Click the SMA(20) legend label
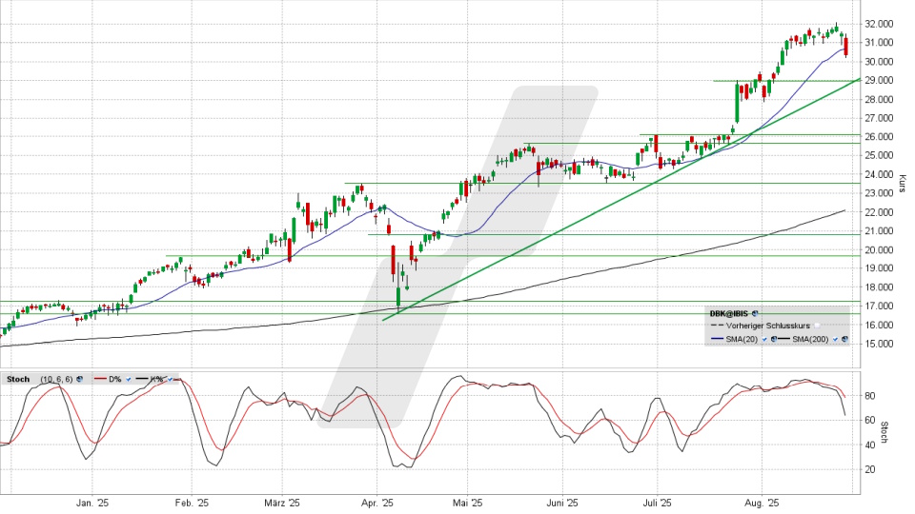Viewport: 915px width, 514px height. coord(742,339)
